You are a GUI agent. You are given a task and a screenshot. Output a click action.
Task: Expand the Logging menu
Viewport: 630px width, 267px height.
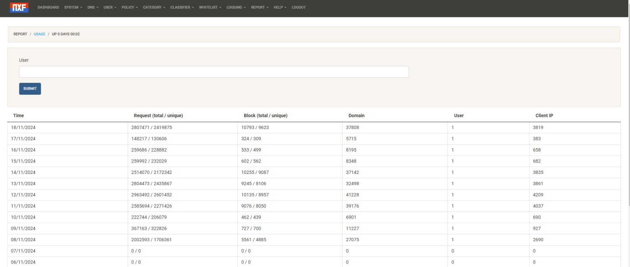click(x=236, y=7)
